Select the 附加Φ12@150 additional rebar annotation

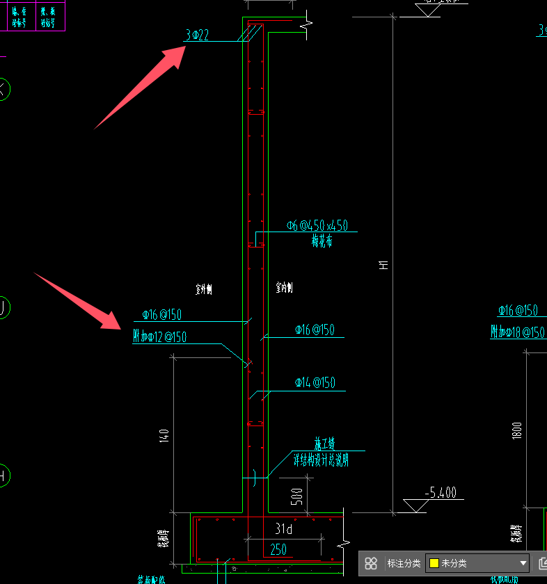click(x=160, y=336)
